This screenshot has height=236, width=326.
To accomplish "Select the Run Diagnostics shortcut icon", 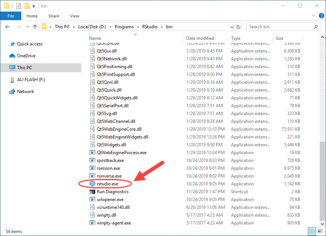I will pos(92,192).
